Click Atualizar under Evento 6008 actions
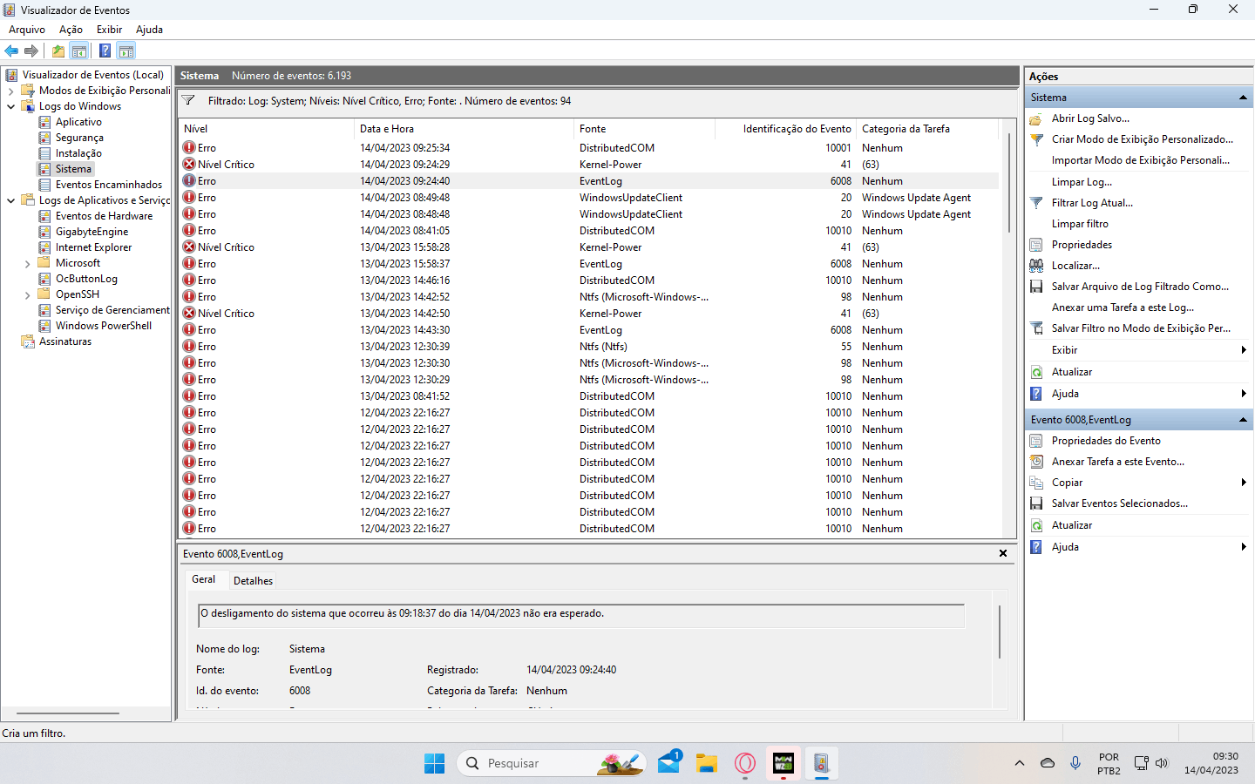1255x784 pixels. click(1071, 525)
